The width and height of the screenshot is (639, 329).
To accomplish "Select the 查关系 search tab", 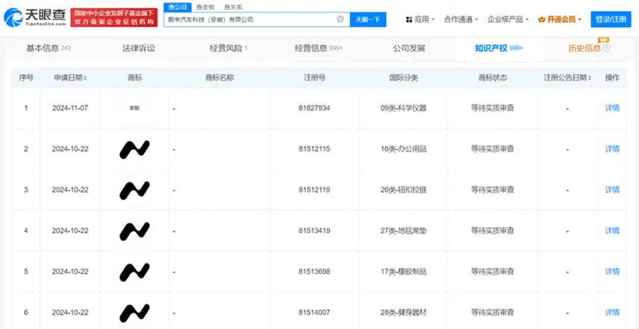I will [x=232, y=6].
